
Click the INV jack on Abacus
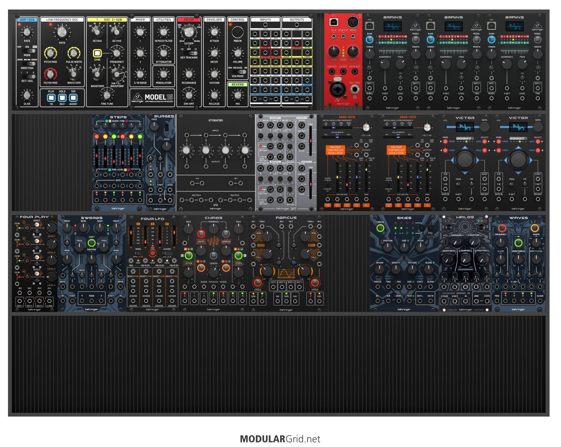(x=295, y=301)
